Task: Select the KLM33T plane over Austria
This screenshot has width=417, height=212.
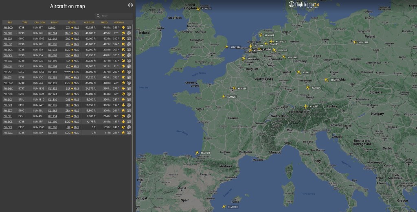Action: tap(305, 106)
